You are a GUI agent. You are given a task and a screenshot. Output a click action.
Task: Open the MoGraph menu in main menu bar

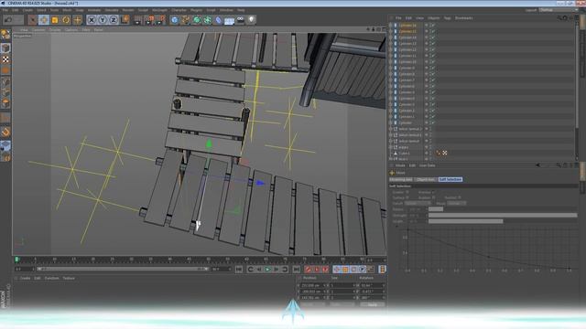[159, 10]
